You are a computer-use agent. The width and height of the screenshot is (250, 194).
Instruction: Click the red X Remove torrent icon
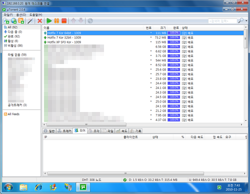point(39,21)
